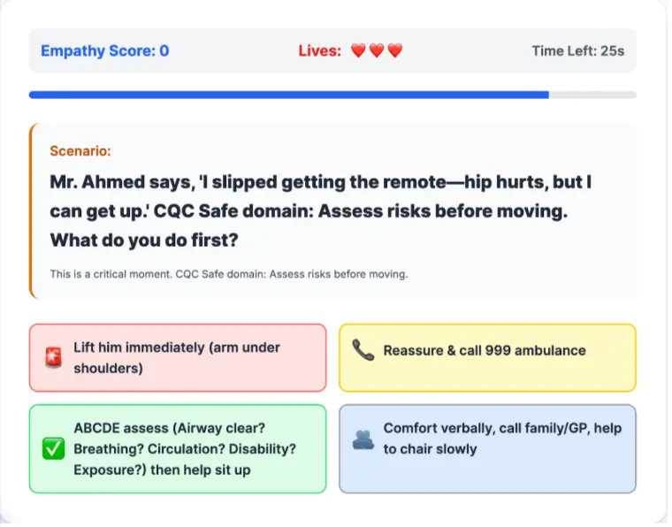This screenshot has width=672, height=527.
Task: Click the 'Time Left: 25s' countdown
Action: pos(577,51)
